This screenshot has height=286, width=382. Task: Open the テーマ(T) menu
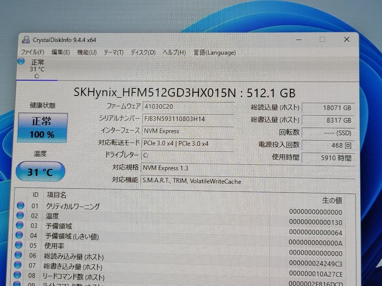[x=114, y=52]
